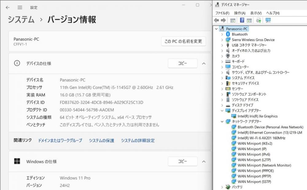307x190 pixels.
Task: Collapse the ネットワーク アダプター node
Action: pyautogui.click(x=222, y=122)
